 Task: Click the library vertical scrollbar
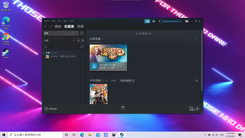point(202,61)
